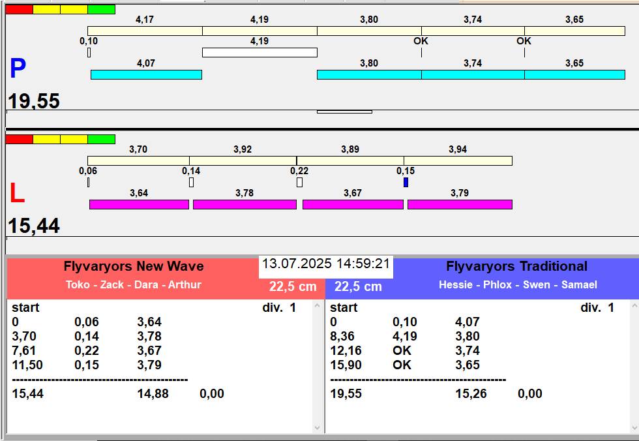The width and height of the screenshot is (639, 441).
Task: Click the 15,90 cell in Traditional table
Action: (346, 365)
